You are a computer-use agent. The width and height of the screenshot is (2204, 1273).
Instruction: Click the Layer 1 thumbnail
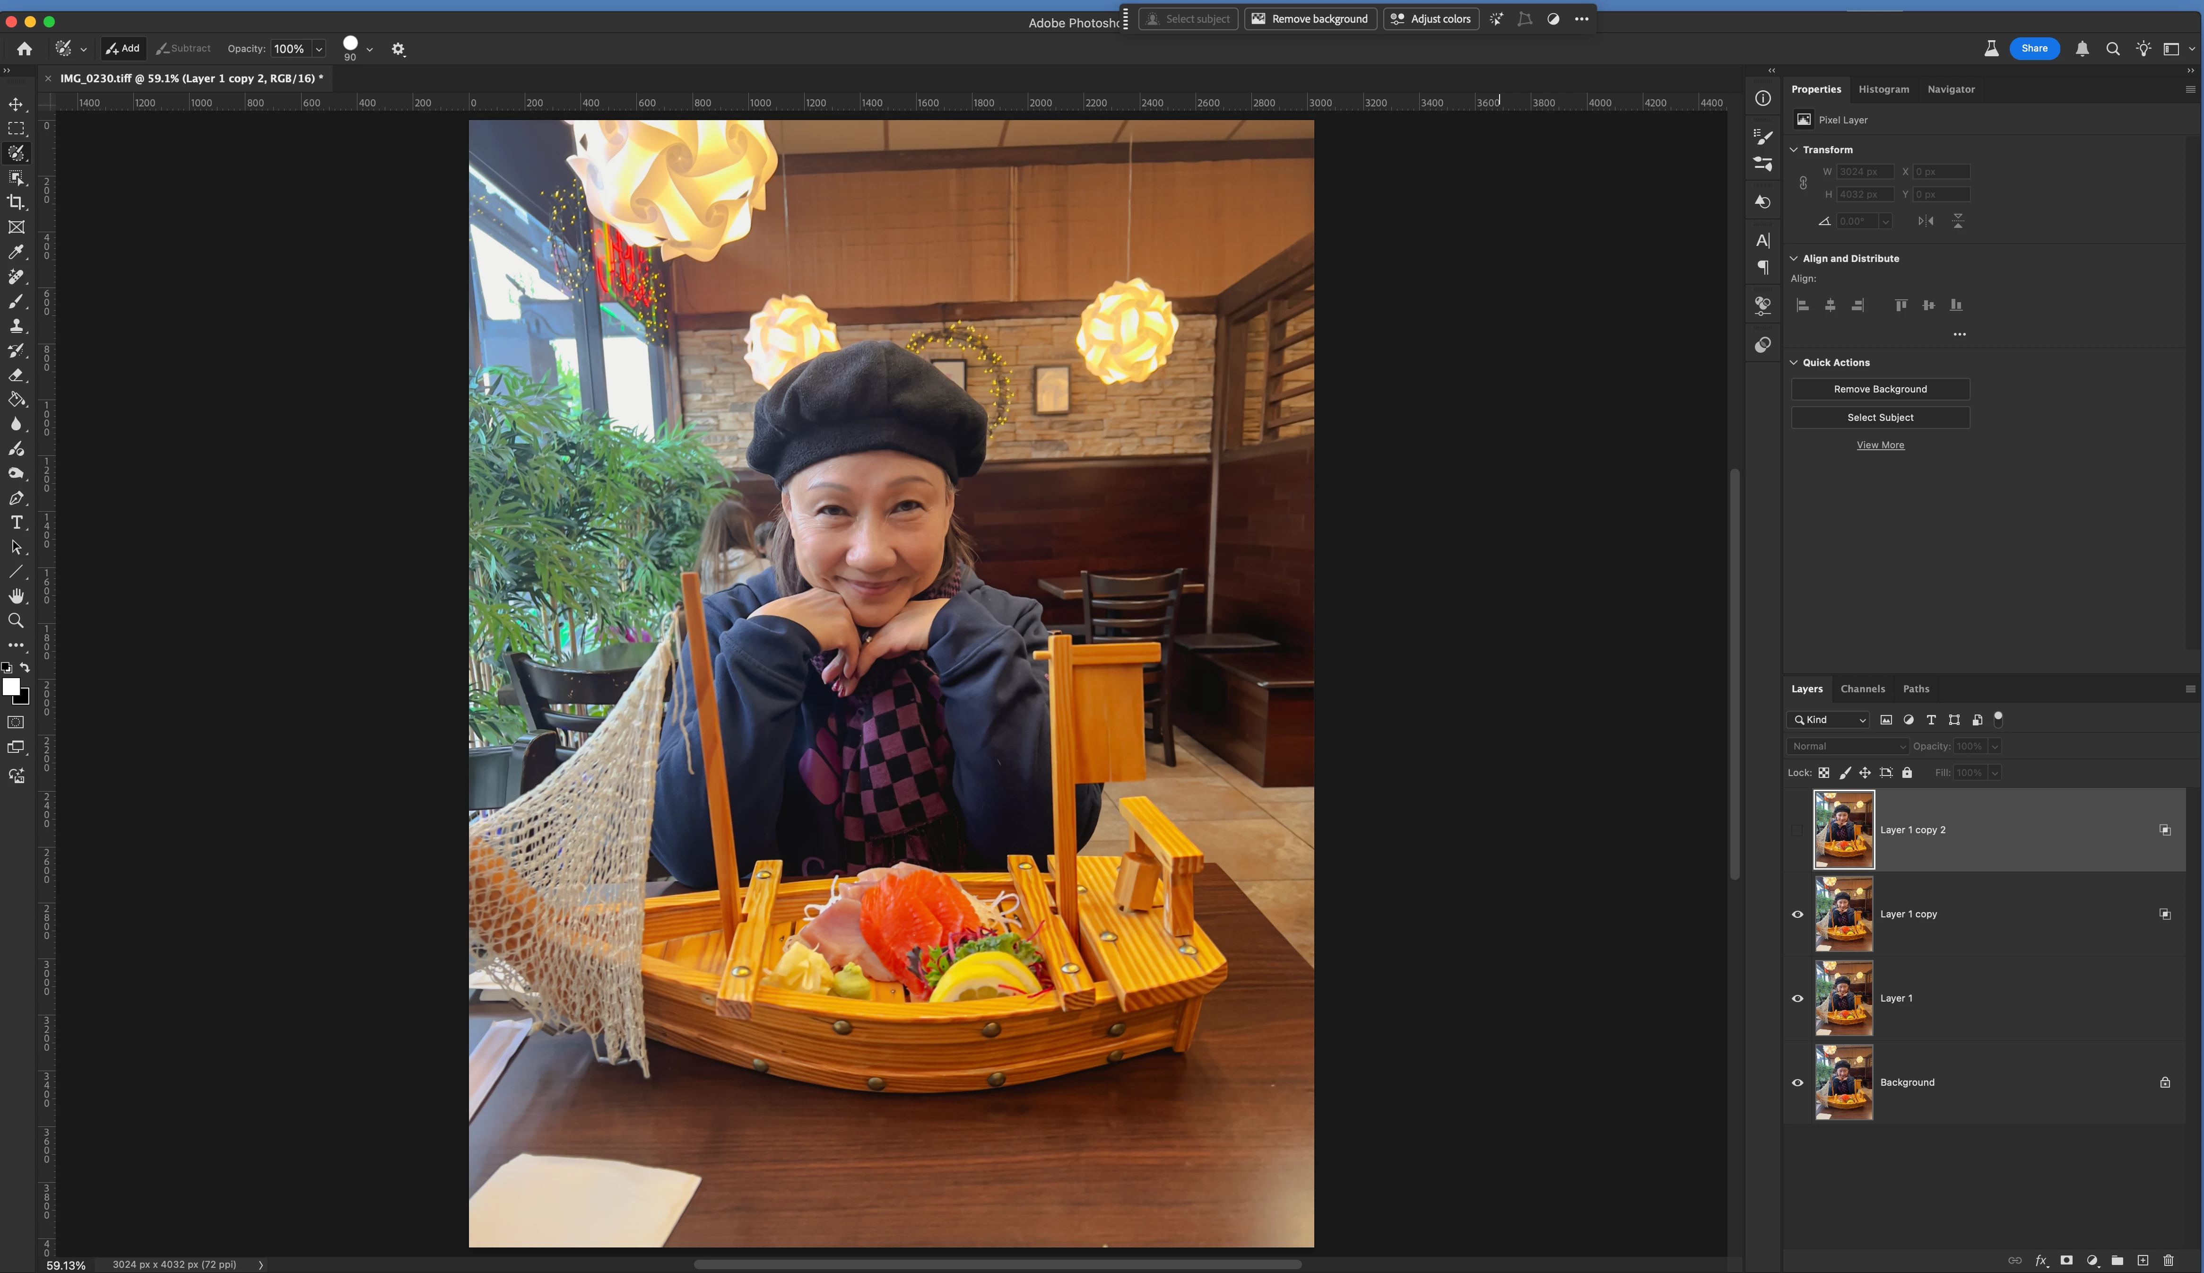(x=1844, y=998)
